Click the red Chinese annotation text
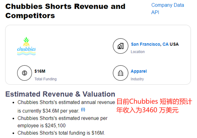 [x=154, y=106]
